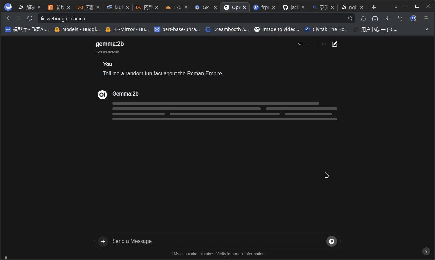The height and width of the screenshot is (260, 435).
Task: Show more bookmarks with the overflow chevron
Action: click(x=427, y=29)
